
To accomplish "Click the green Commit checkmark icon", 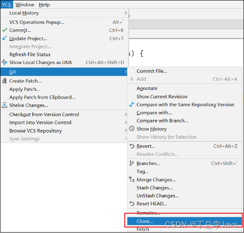I will (5, 30).
